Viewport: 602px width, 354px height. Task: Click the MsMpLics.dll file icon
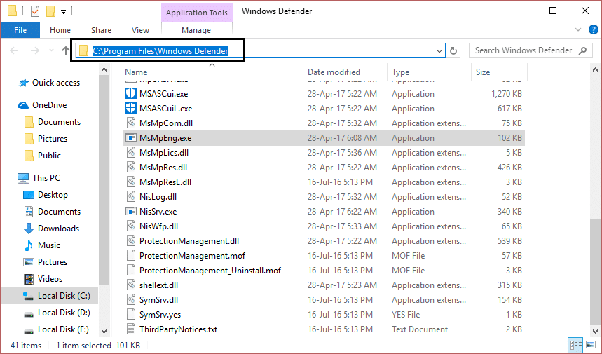pos(131,152)
